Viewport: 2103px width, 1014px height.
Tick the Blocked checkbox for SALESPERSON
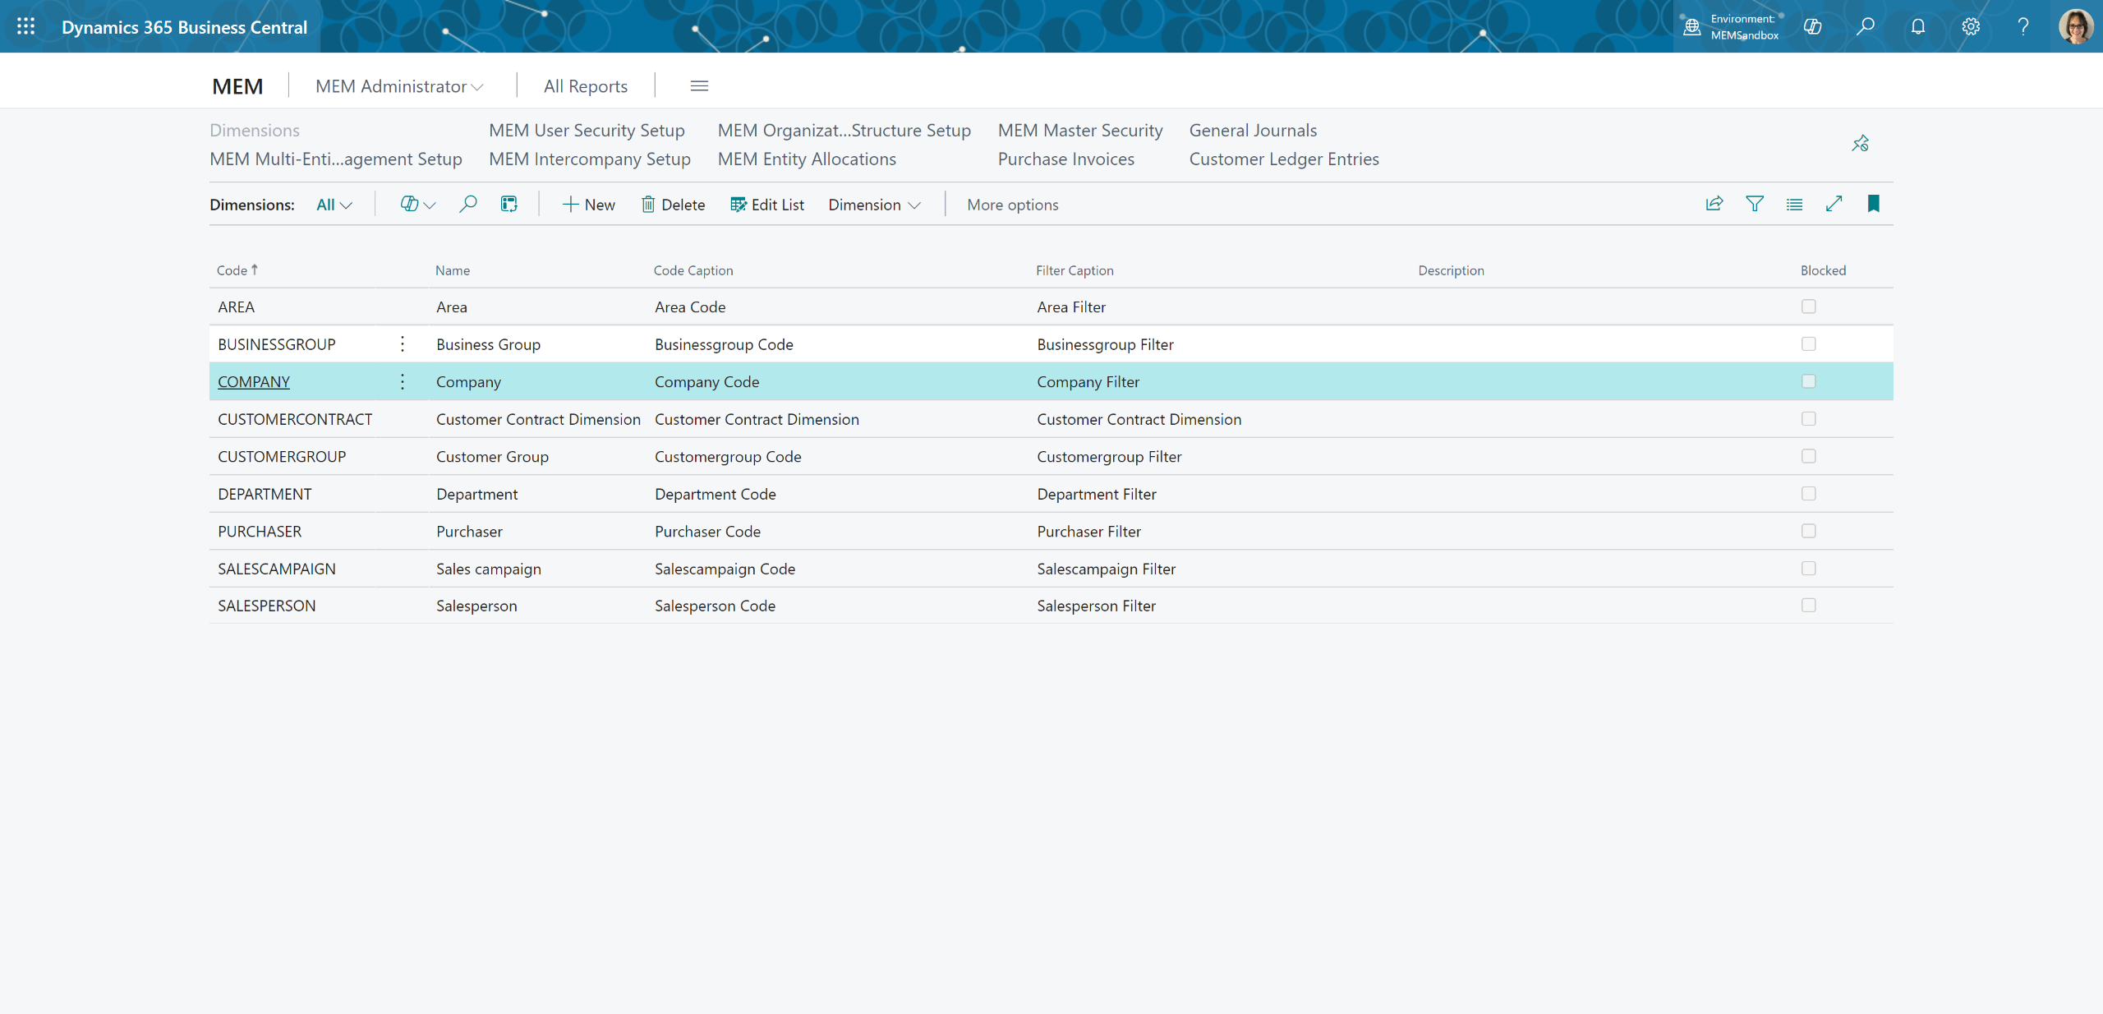click(1808, 606)
